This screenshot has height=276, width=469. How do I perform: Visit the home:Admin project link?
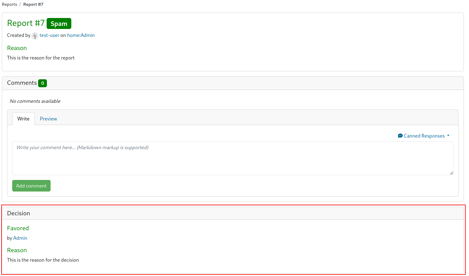(x=81, y=35)
